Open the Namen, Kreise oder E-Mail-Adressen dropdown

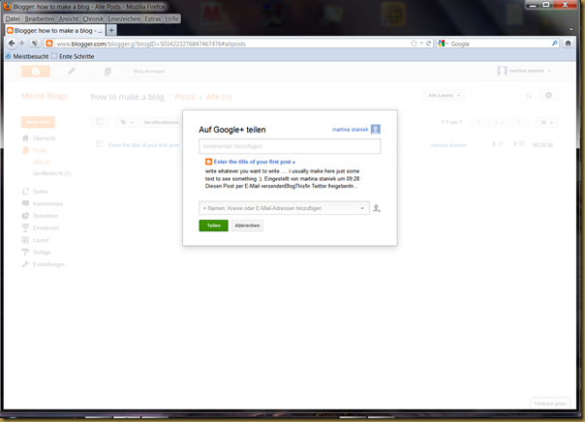click(x=285, y=208)
